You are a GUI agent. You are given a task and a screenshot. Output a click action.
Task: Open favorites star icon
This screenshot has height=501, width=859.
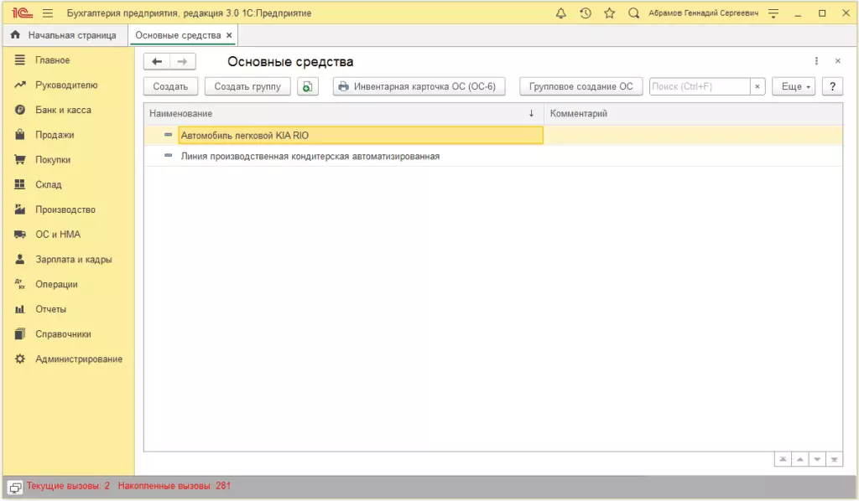[x=609, y=13]
